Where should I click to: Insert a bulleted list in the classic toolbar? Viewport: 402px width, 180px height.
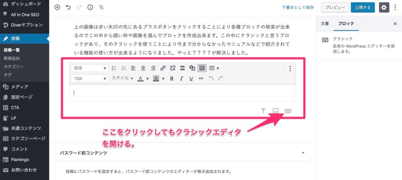pos(114,68)
